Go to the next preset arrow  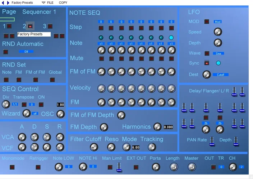click(x=8, y=3)
